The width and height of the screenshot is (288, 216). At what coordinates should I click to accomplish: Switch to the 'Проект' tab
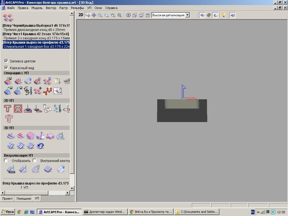coord(7,199)
